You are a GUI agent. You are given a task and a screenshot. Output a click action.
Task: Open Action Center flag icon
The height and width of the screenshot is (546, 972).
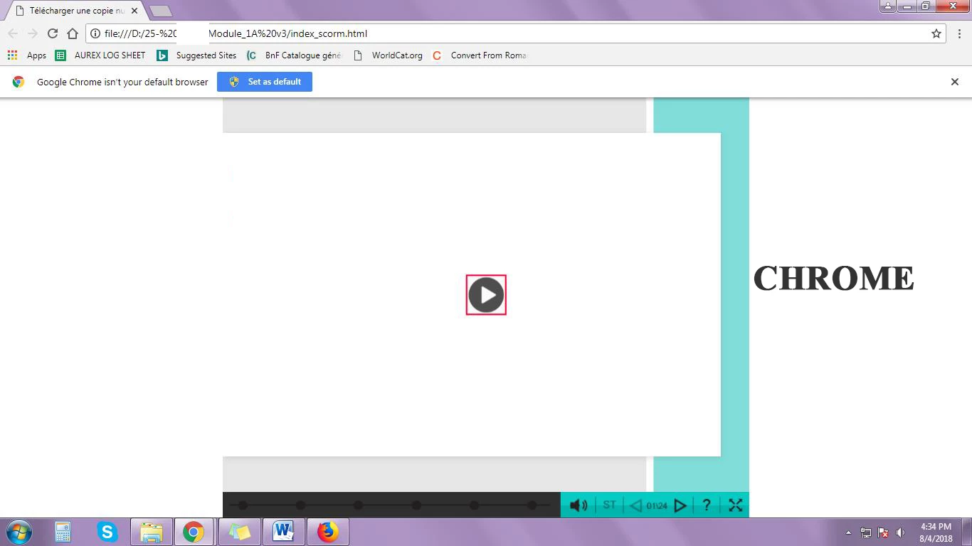pyautogui.click(x=883, y=532)
